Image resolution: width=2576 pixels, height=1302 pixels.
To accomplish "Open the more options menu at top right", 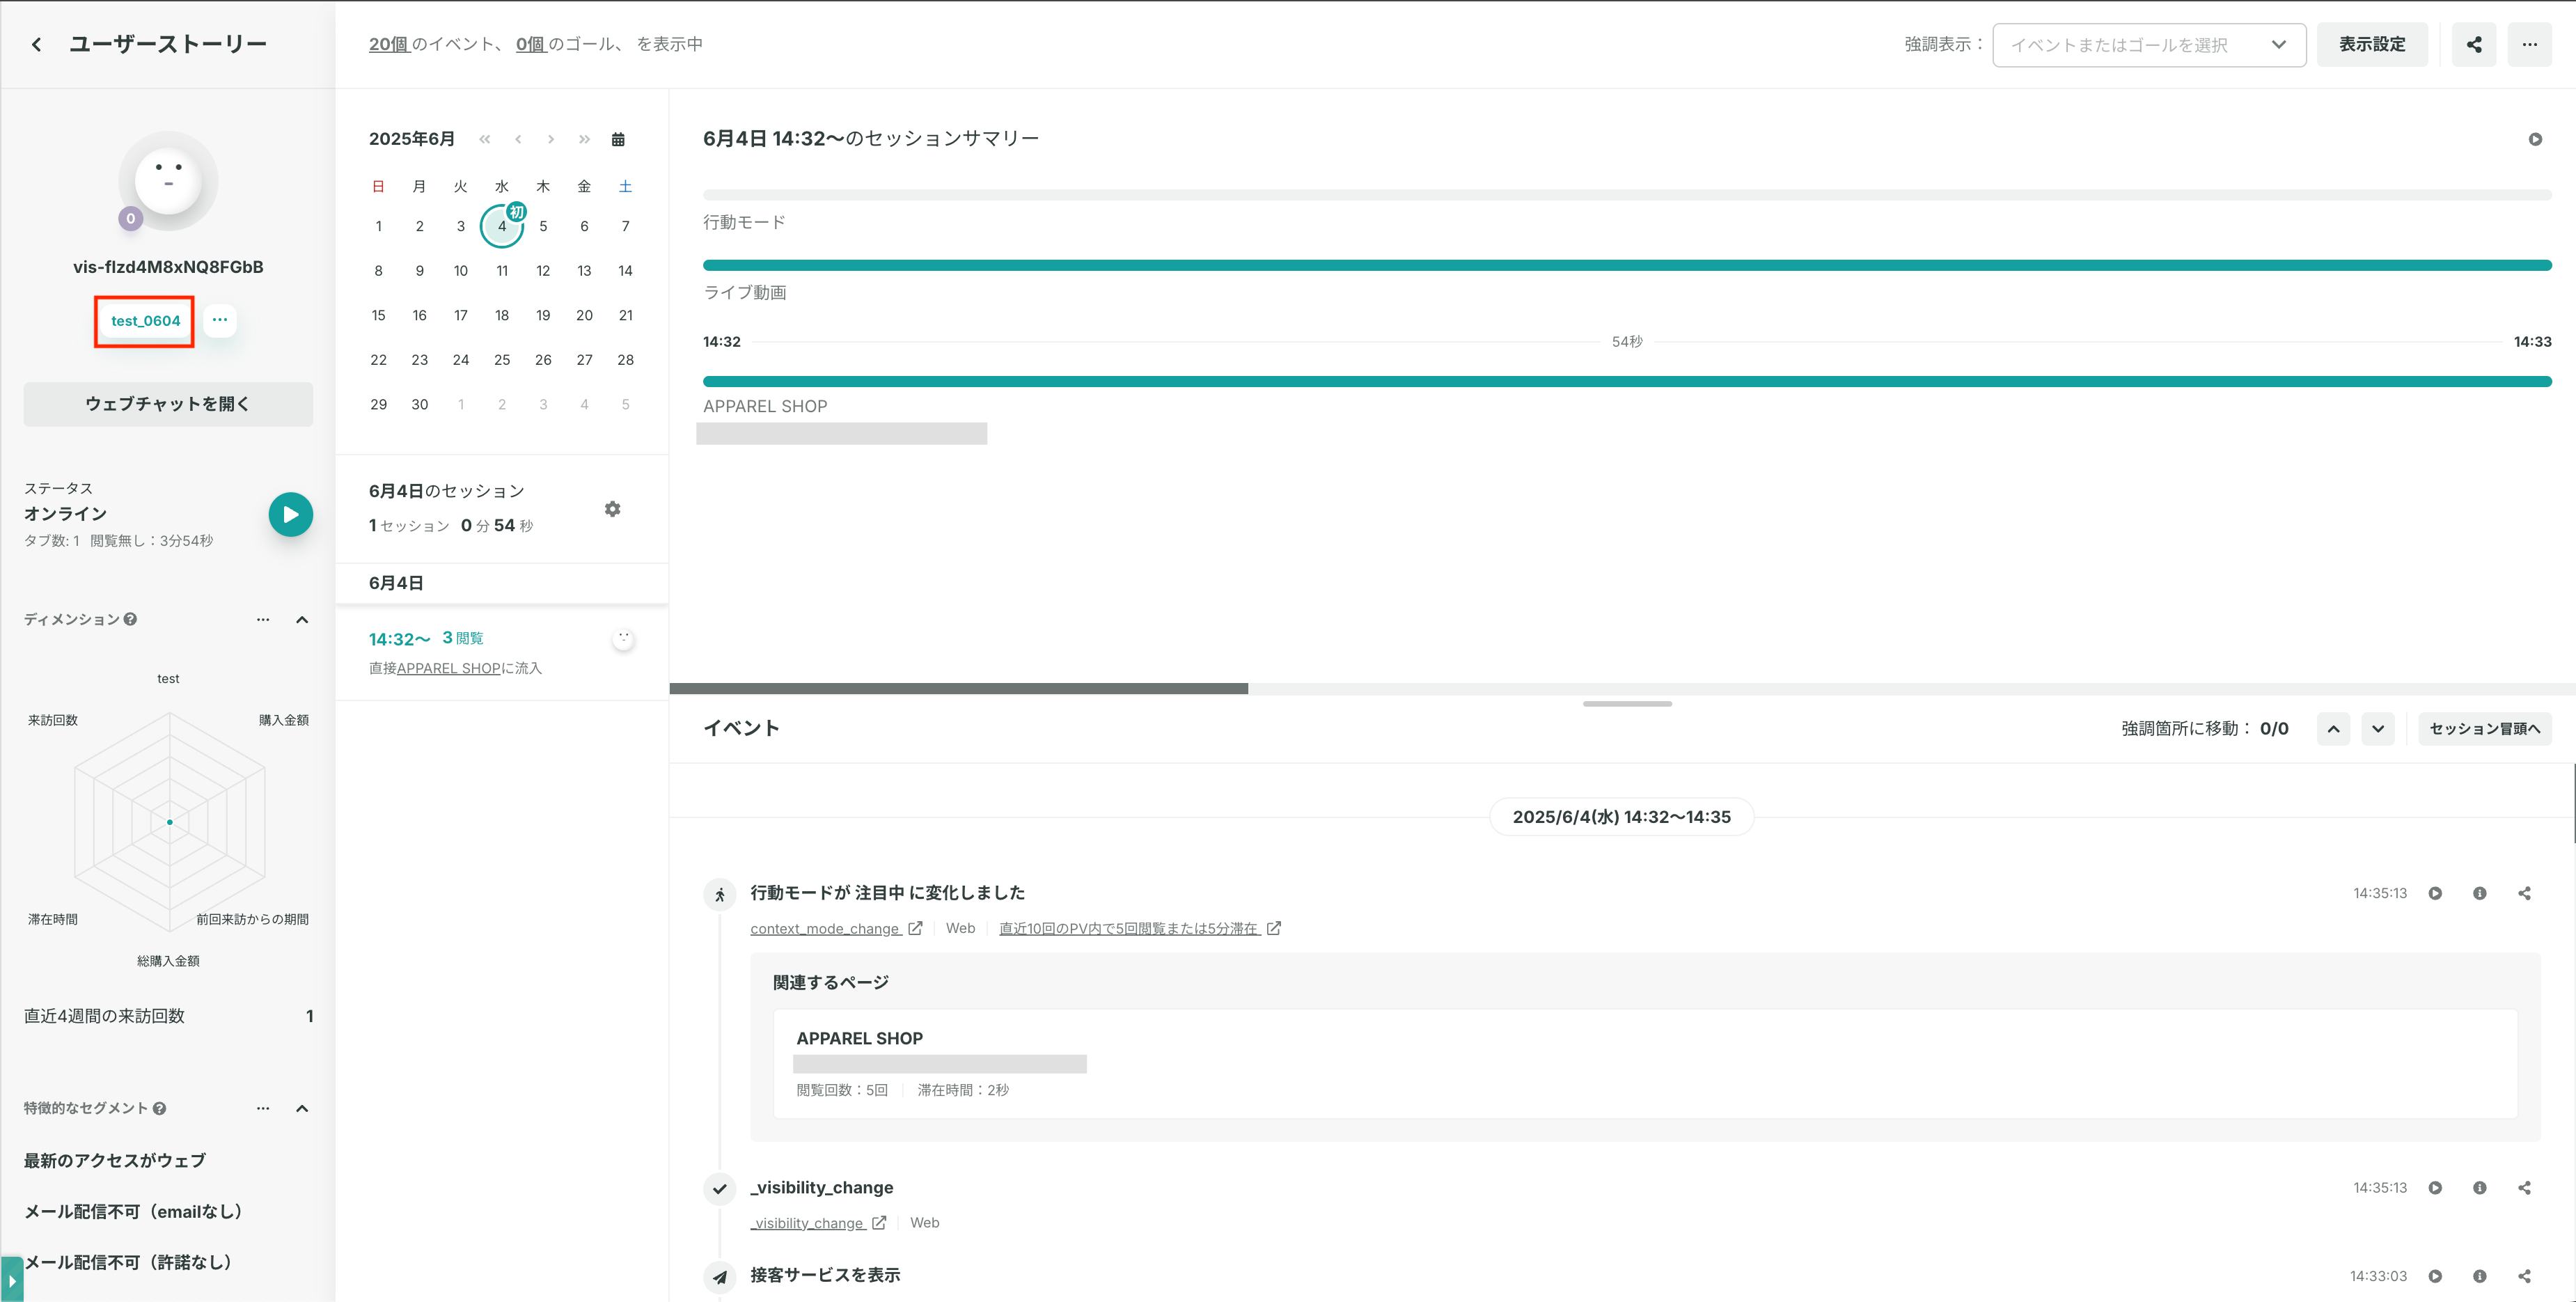I will (x=2530, y=44).
